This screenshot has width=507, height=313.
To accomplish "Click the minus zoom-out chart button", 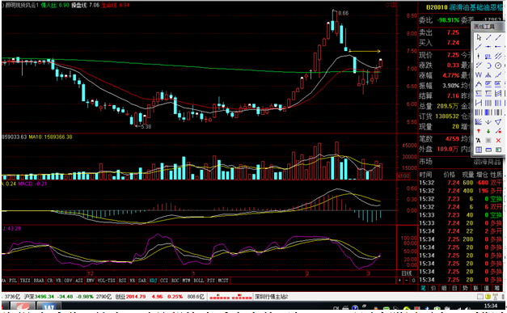I will tap(407, 281).
